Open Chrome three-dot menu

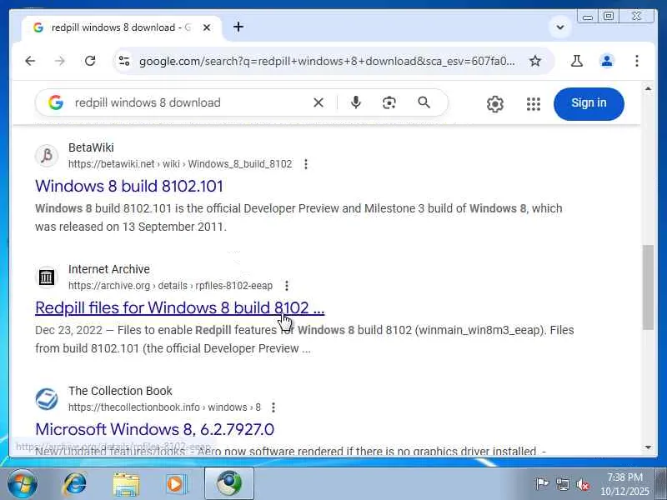[637, 61]
